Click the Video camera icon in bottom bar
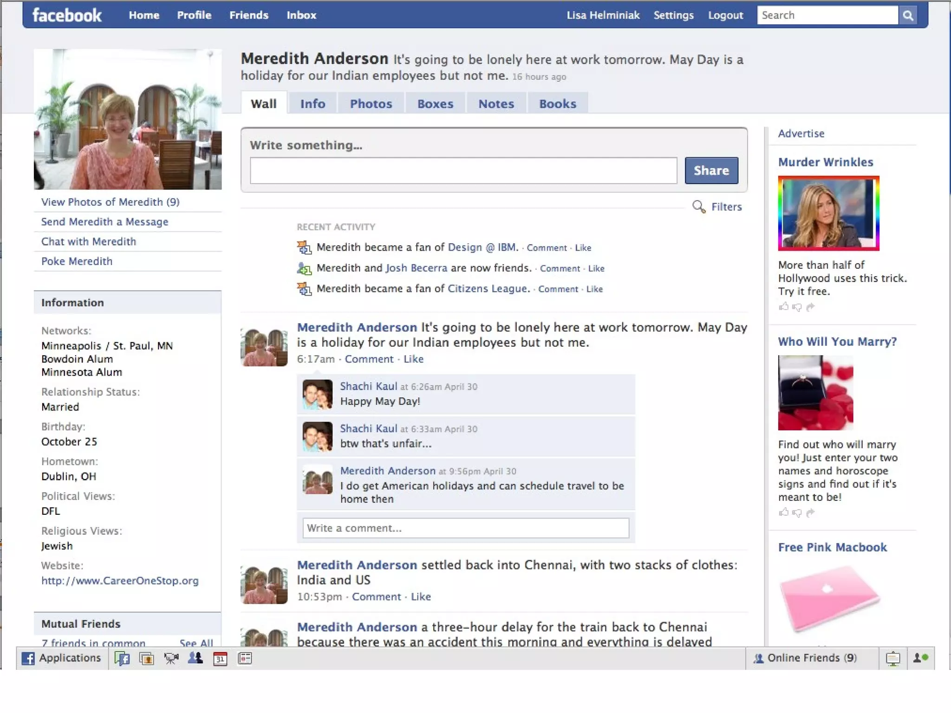The height and width of the screenshot is (713, 951). [x=171, y=658]
